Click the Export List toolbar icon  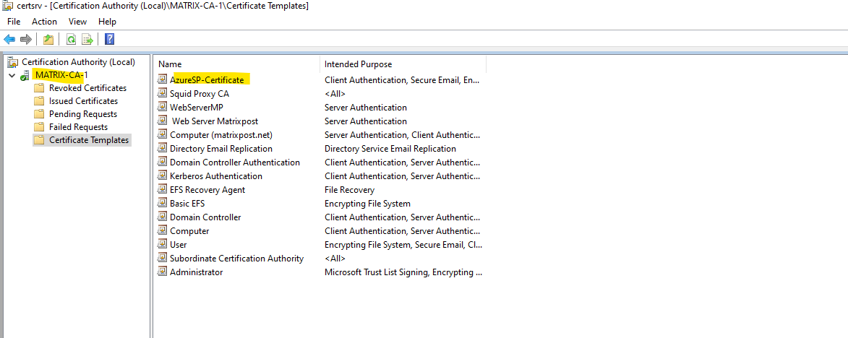click(87, 39)
